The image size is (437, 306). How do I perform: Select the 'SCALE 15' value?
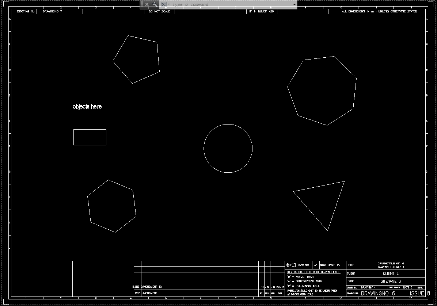pyautogui.click(x=334, y=265)
